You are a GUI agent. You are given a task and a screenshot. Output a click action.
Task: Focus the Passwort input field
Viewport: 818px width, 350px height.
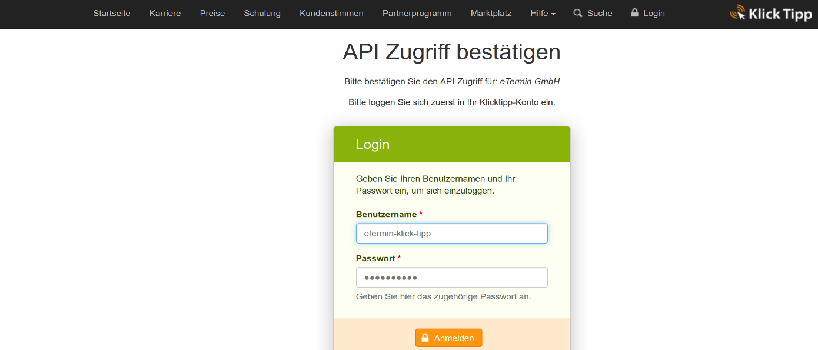(x=452, y=278)
